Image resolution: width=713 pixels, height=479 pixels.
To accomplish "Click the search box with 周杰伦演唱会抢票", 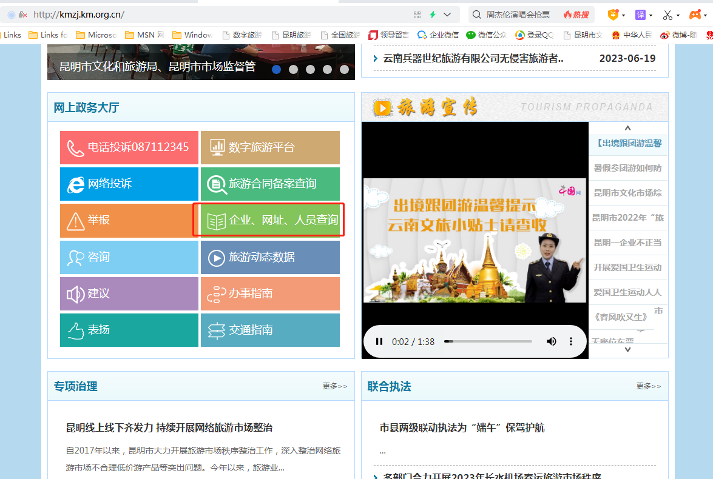I will pos(518,15).
